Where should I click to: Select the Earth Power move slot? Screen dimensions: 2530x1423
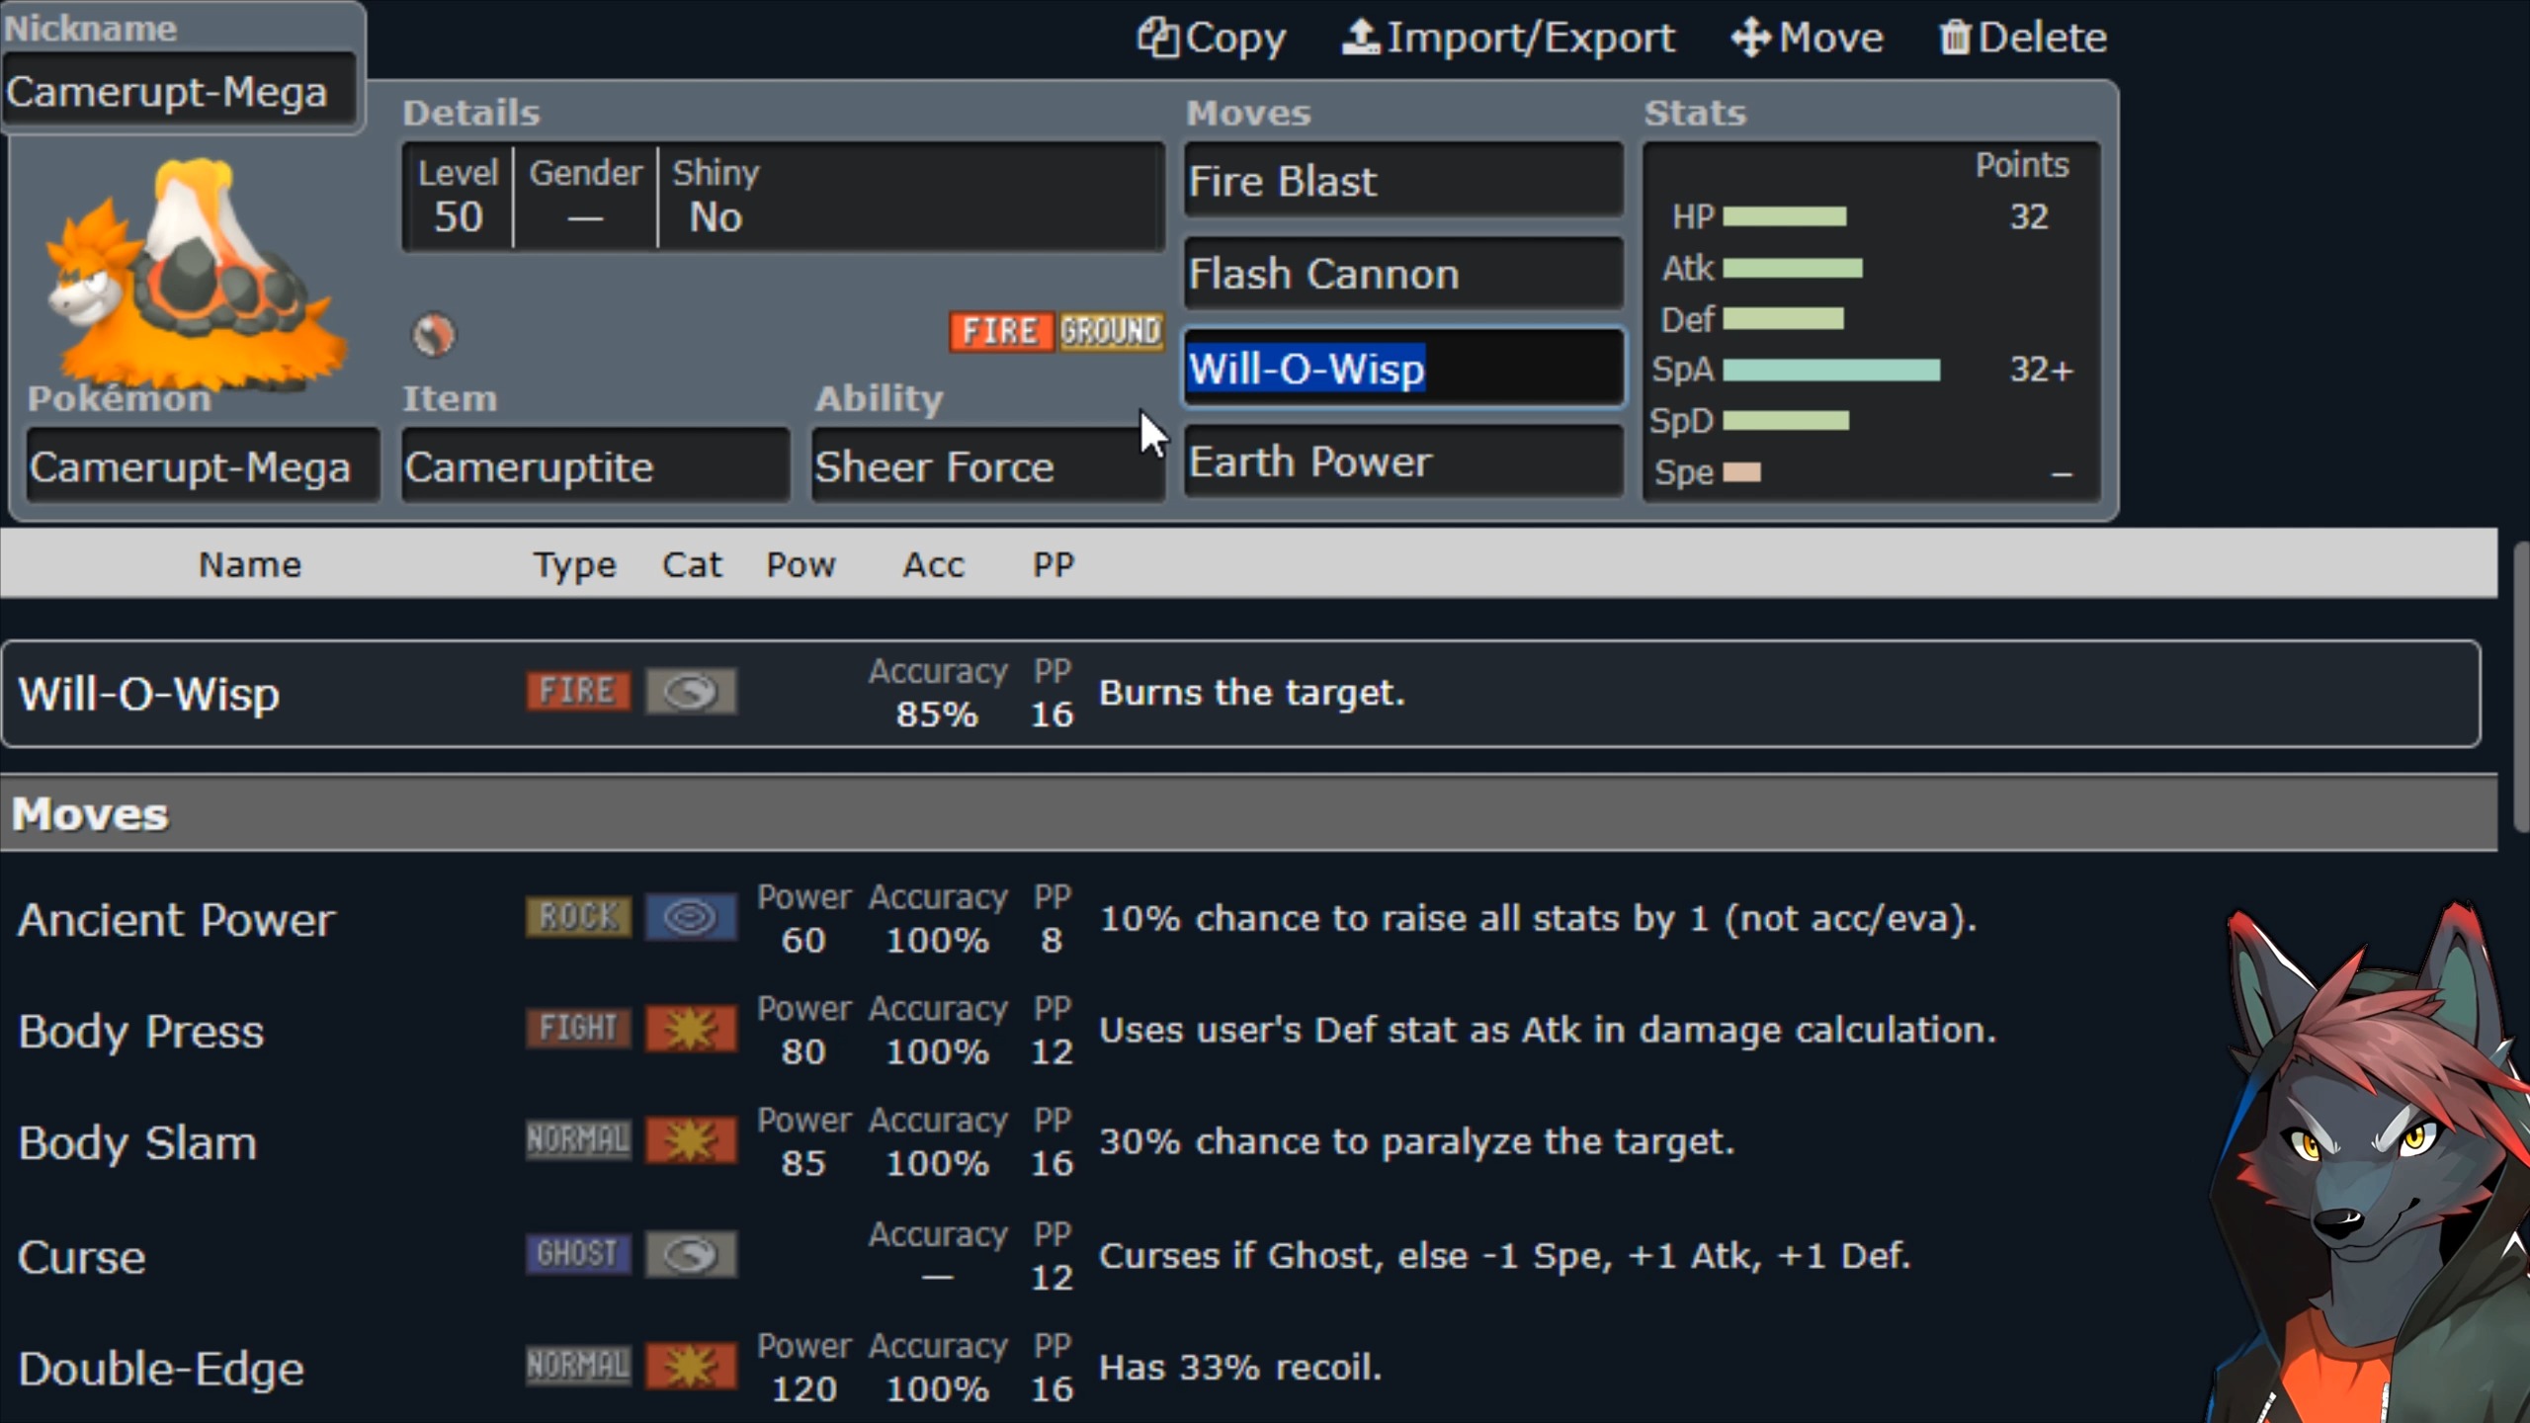pyautogui.click(x=1403, y=461)
